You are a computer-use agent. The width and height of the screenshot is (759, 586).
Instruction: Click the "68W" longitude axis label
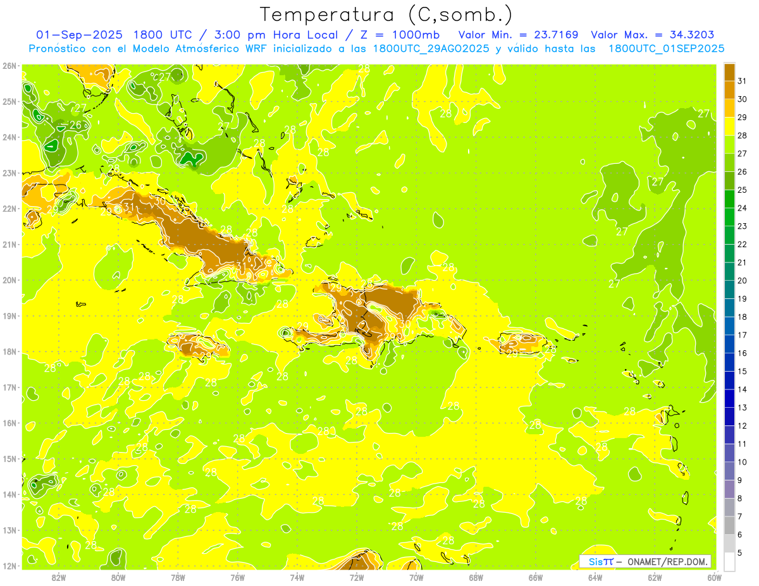tap(476, 577)
